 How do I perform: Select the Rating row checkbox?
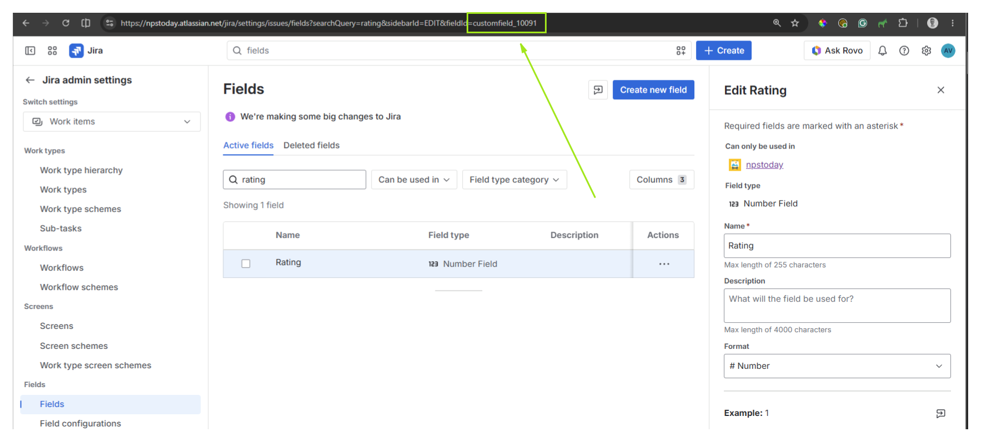[246, 263]
